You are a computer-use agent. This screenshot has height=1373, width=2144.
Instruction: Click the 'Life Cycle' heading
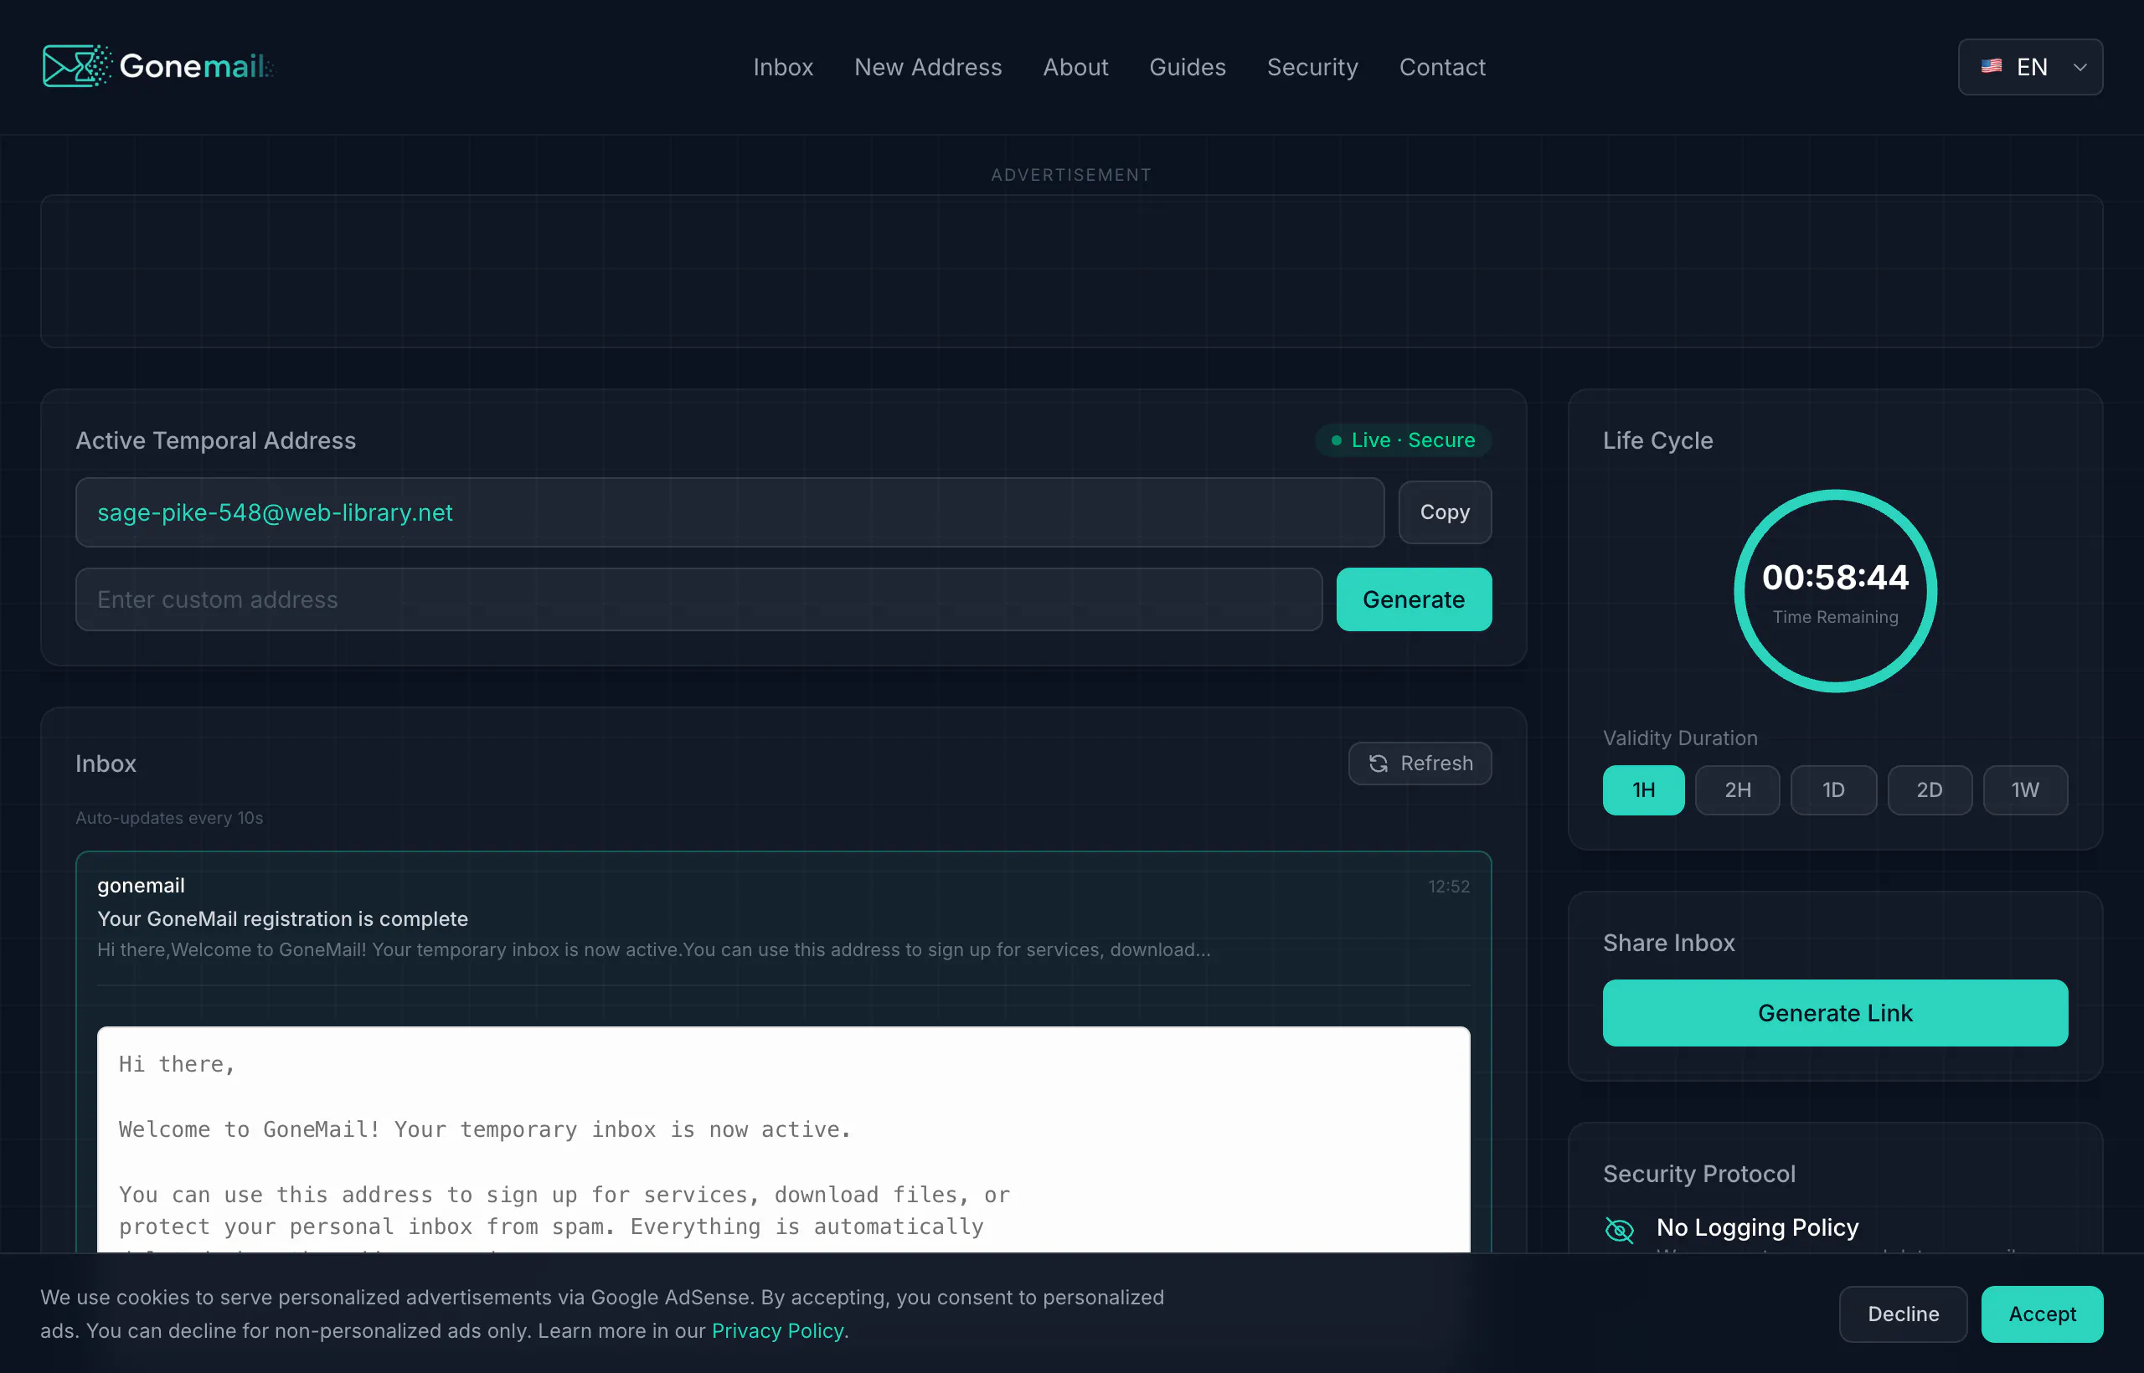click(1658, 440)
